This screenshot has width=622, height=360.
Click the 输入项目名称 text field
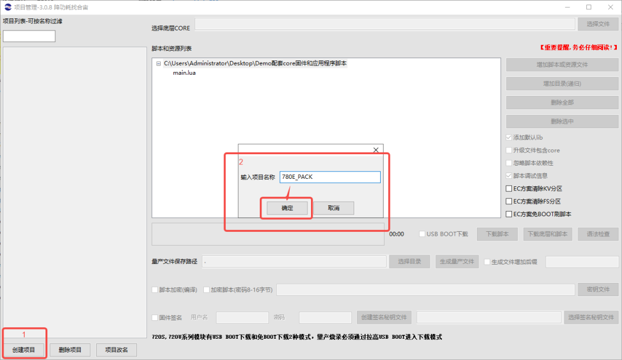[x=329, y=177]
